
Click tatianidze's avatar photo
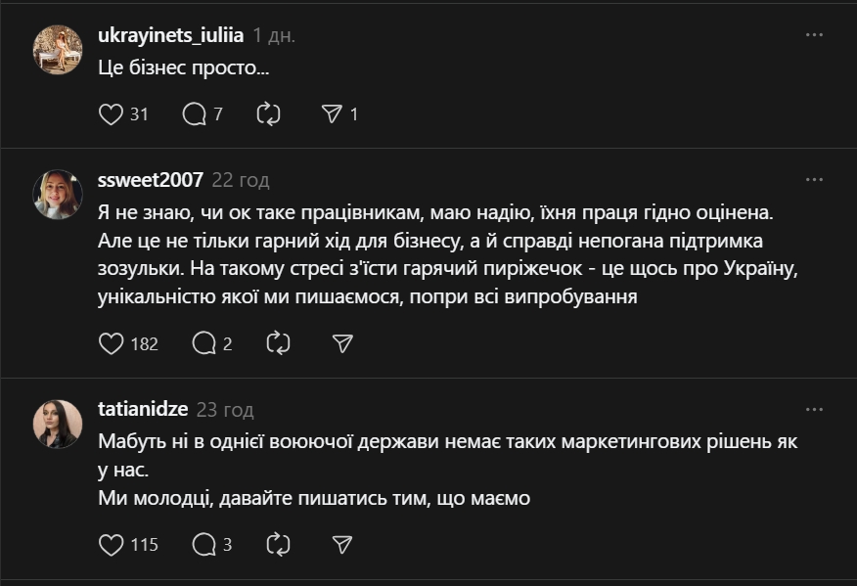pyautogui.click(x=58, y=424)
